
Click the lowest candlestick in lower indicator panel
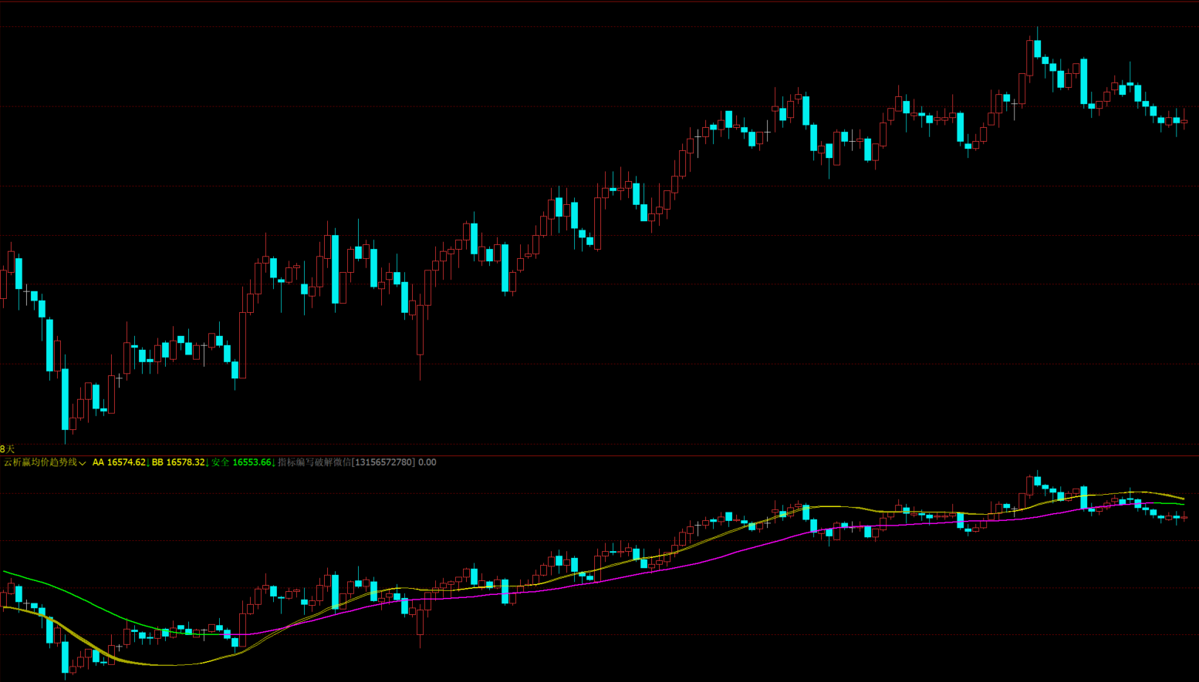pos(65,657)
